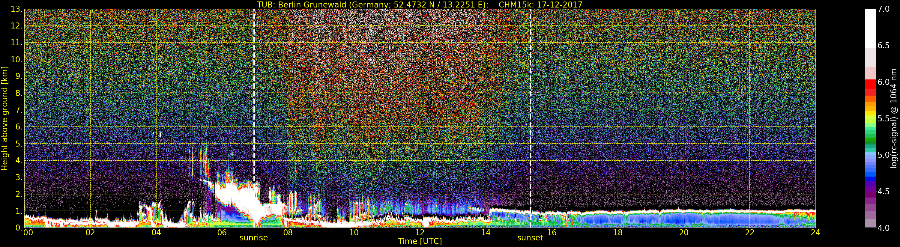This screenshot has height=247, width=900.
Task: Click the y-axis tick label '11.'
Action: click(16, 43)
